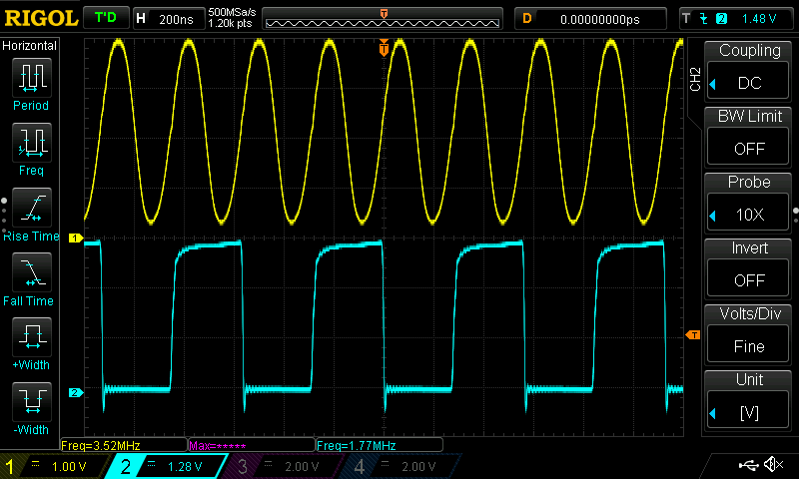
Task: Toggle Volts/Div Fine adjustment mode
Action: coord(748,346)
